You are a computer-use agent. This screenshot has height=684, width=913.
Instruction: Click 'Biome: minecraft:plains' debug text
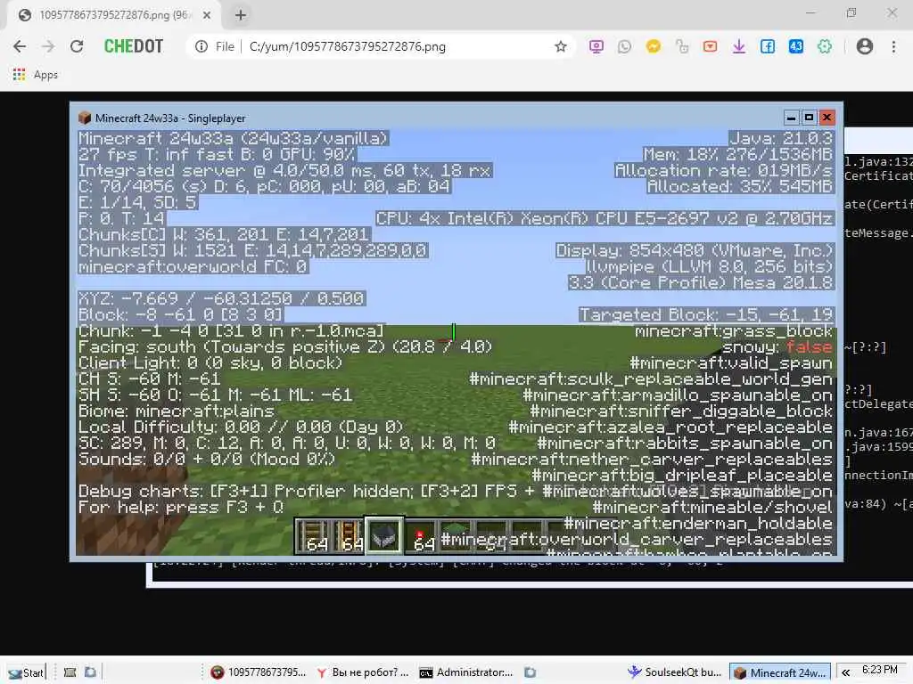pos(177,411)
